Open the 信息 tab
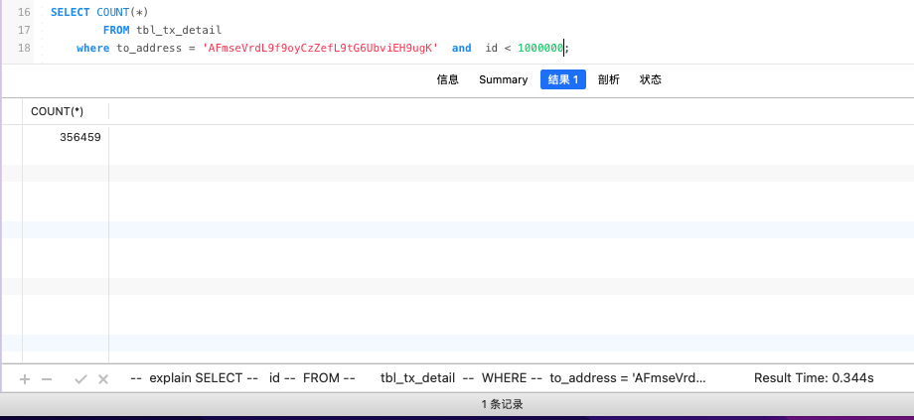This screenshot has height=420, width=914. [448, 79]
